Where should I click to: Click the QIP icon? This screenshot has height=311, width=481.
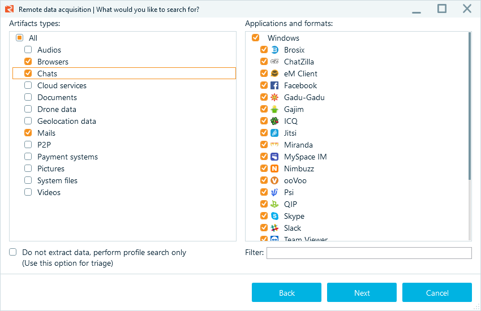(x=274, y=204)
